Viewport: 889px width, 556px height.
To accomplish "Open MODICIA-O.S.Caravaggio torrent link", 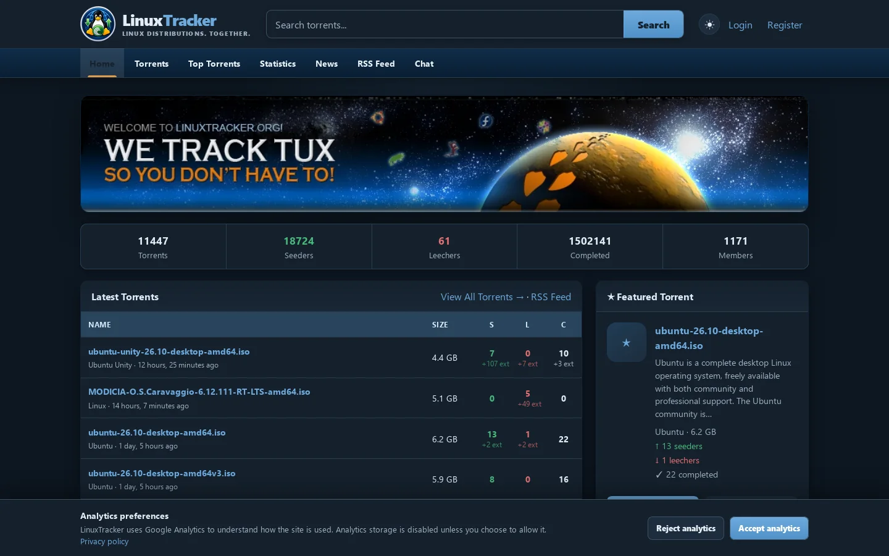I will point(199,392).
